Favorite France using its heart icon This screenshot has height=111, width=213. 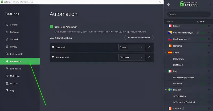pos(208,26)
